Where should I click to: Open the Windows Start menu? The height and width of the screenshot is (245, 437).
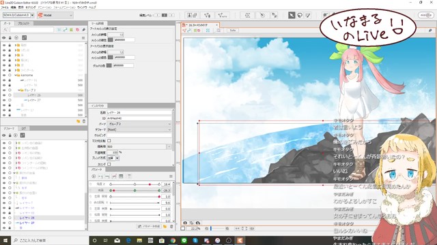point(5,240)
